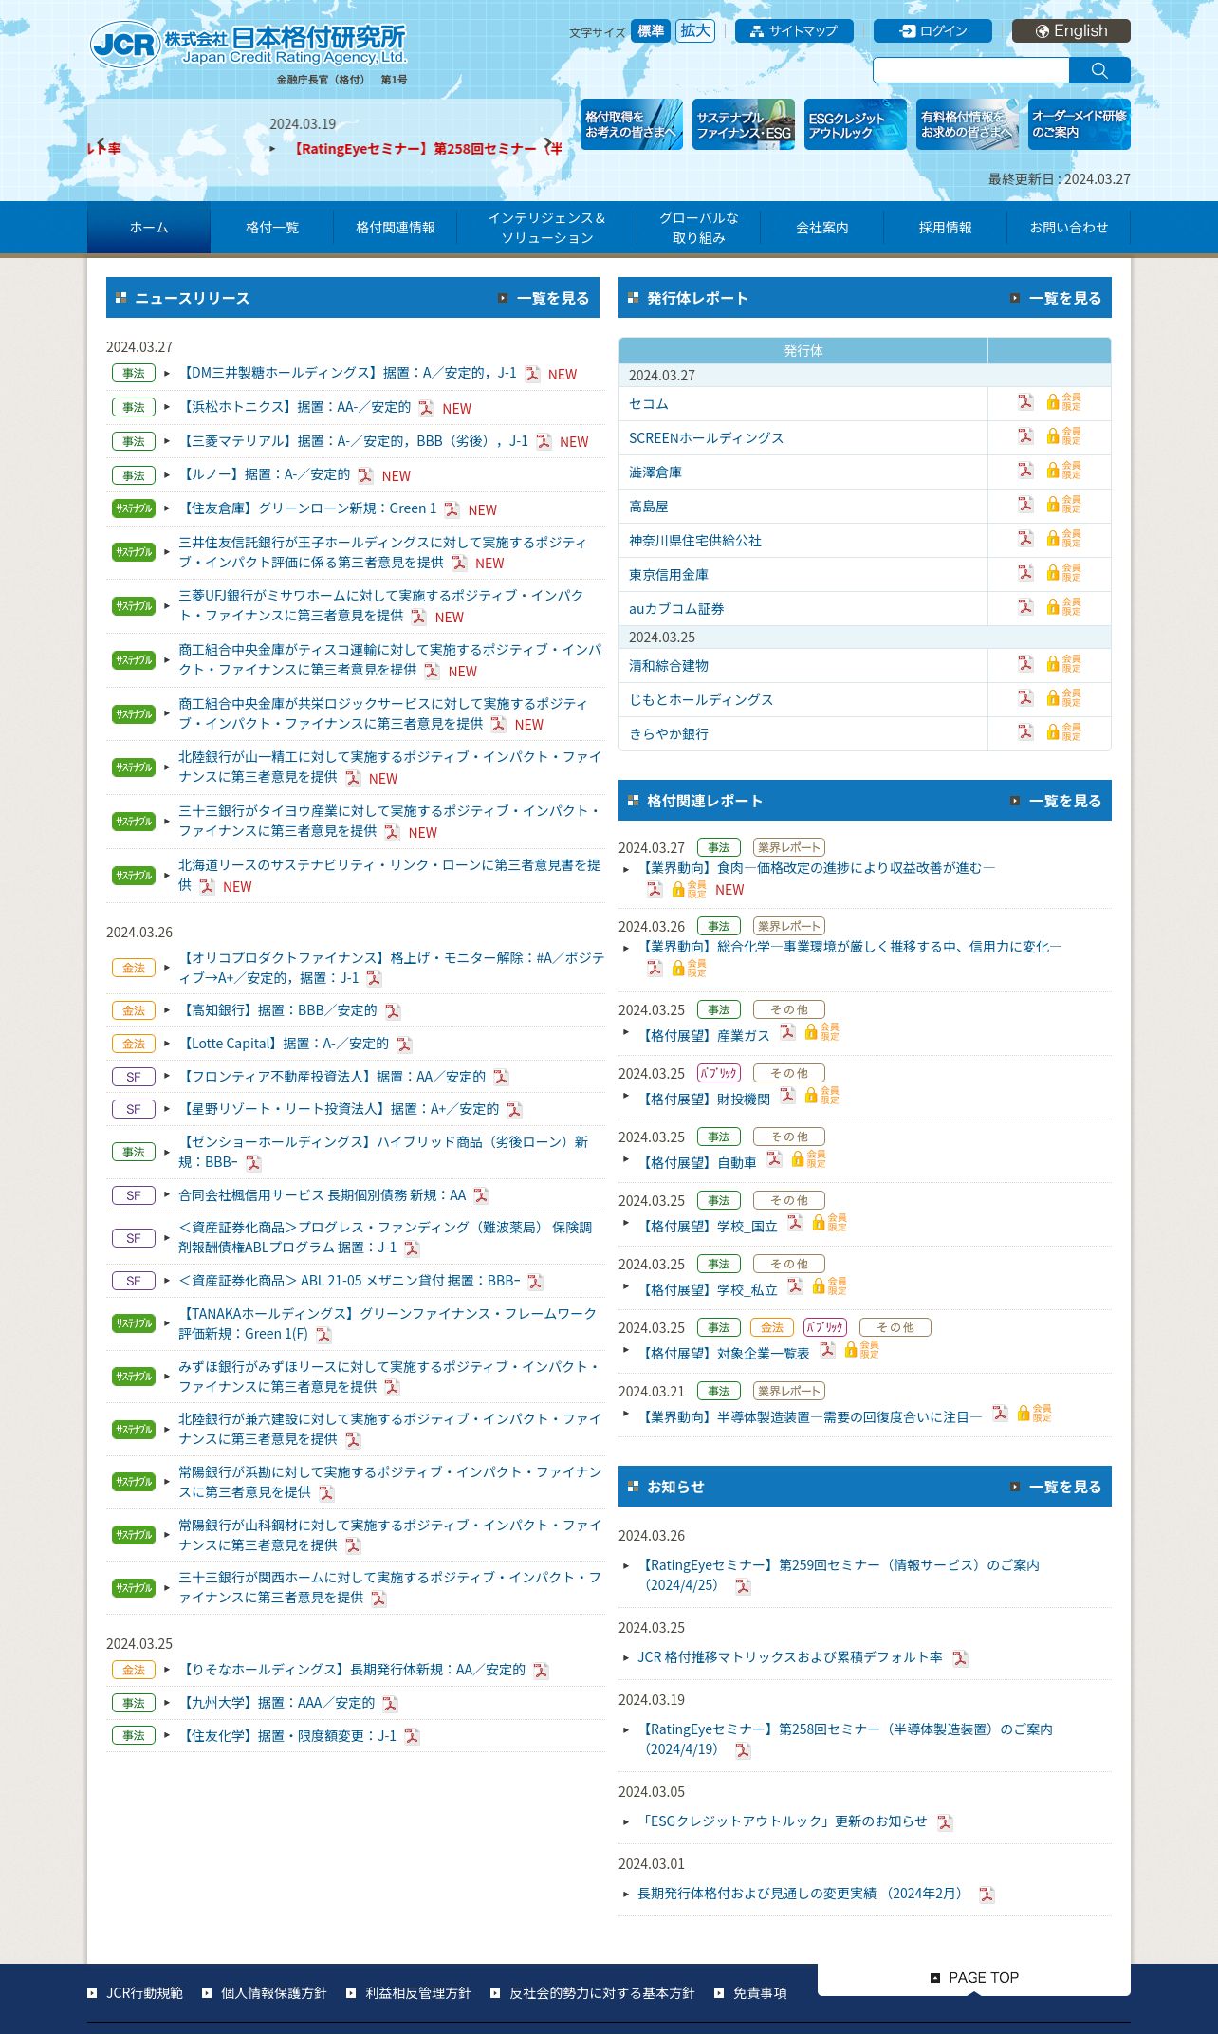1218x2034 pixels.
Task: Open グローバルな取り組み menu
Action: 699,228
